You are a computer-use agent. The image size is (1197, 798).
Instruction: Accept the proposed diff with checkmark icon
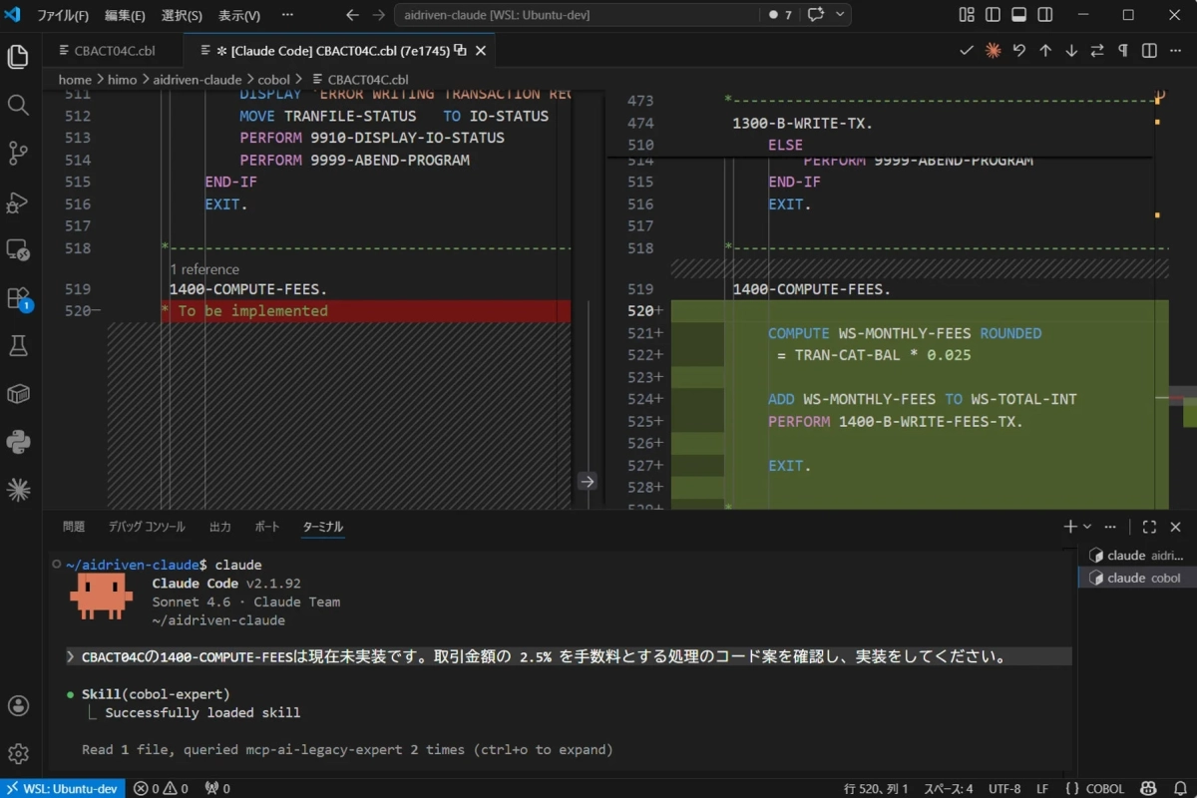(x=967, y=50)
